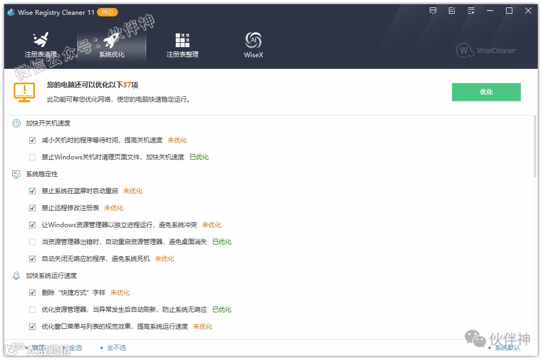Uncheck 禁止远程修改注册表 checkbox
This screenshot has width=542, height=360.
pyautogui.click(x=32, y=208)
